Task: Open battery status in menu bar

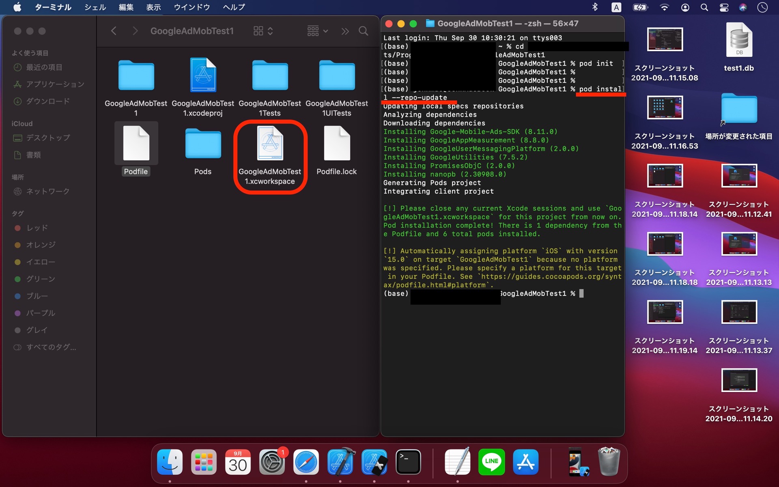Action: tap(641, 7)
